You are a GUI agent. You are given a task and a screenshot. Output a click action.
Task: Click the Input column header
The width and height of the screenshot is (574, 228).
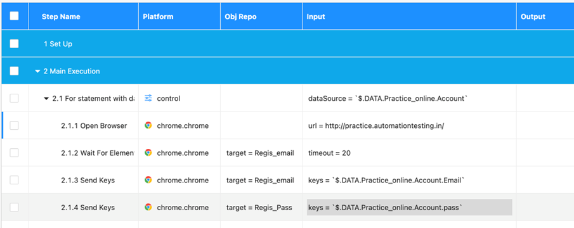click(x=316, y=16)
